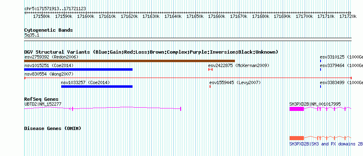Viewport: 363px width, 156px height.
Task: Click the 171660k ruler tick label
Action: pyautogui.click(x=217, y=16)
